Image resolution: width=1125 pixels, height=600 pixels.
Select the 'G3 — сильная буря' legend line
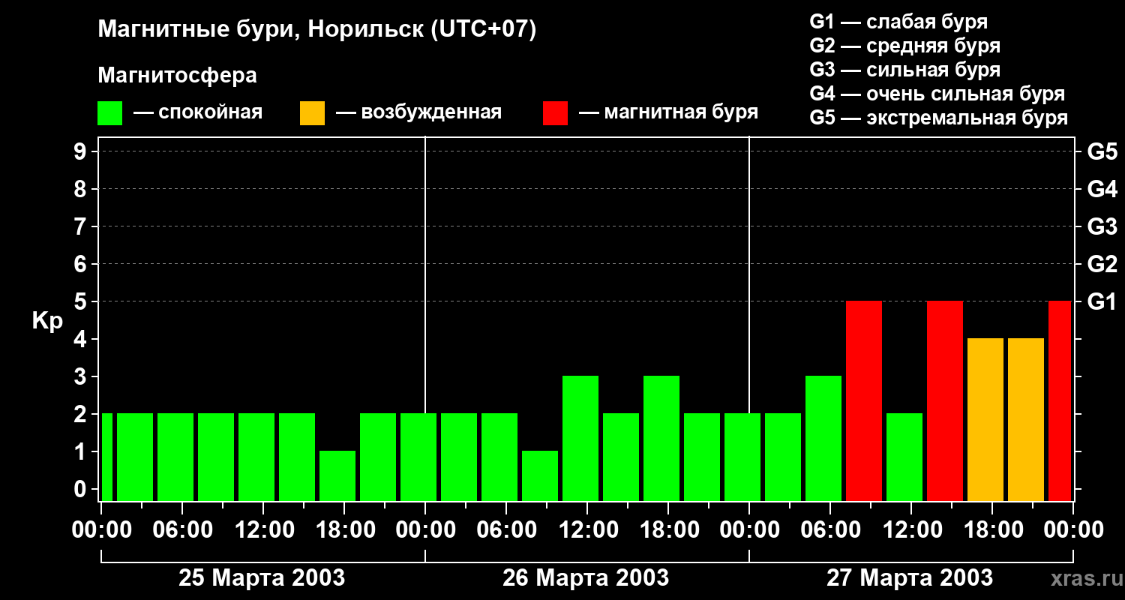(905, 70)
